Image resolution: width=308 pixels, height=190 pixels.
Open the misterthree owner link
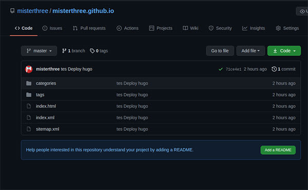[x=33, y=11]
